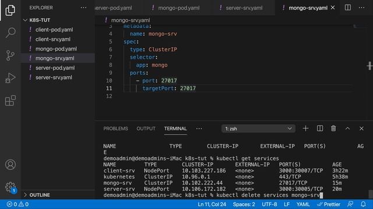373x209 pixels.
Task: Close the terminal panel
Action: pyautogui.click(x=361, y=128)
